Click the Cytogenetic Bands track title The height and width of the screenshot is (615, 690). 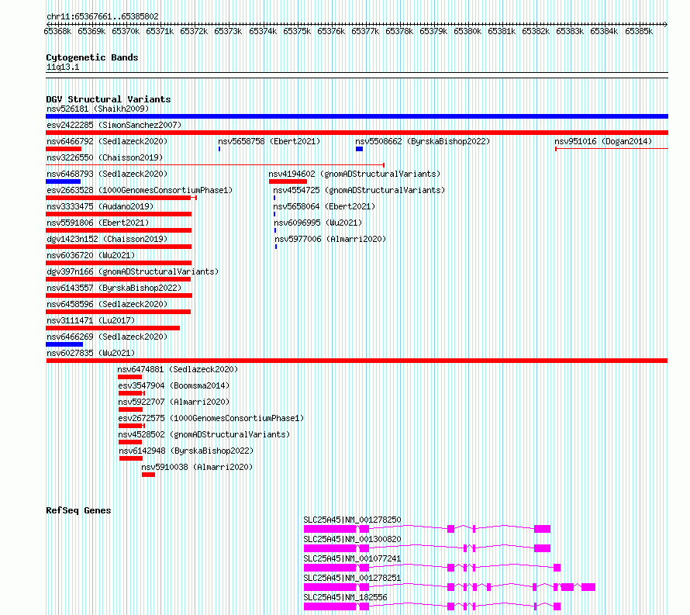(x=92, y=57)
